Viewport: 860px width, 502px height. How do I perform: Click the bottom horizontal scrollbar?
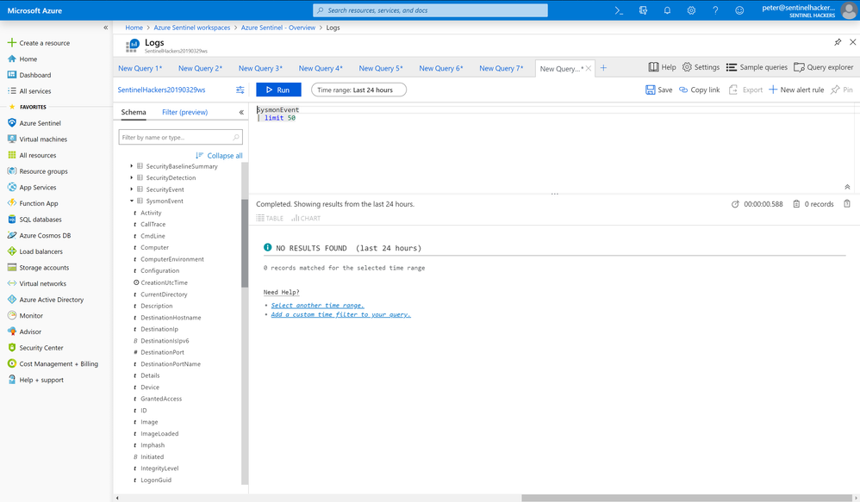[x=686, y=499]
